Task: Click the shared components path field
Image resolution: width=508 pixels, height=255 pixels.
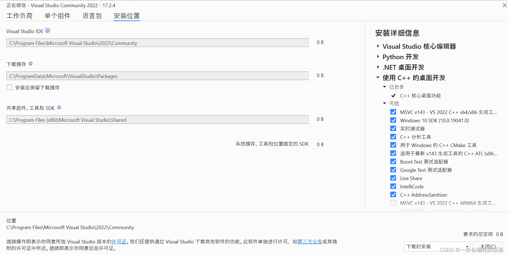Action: point(157,120)
